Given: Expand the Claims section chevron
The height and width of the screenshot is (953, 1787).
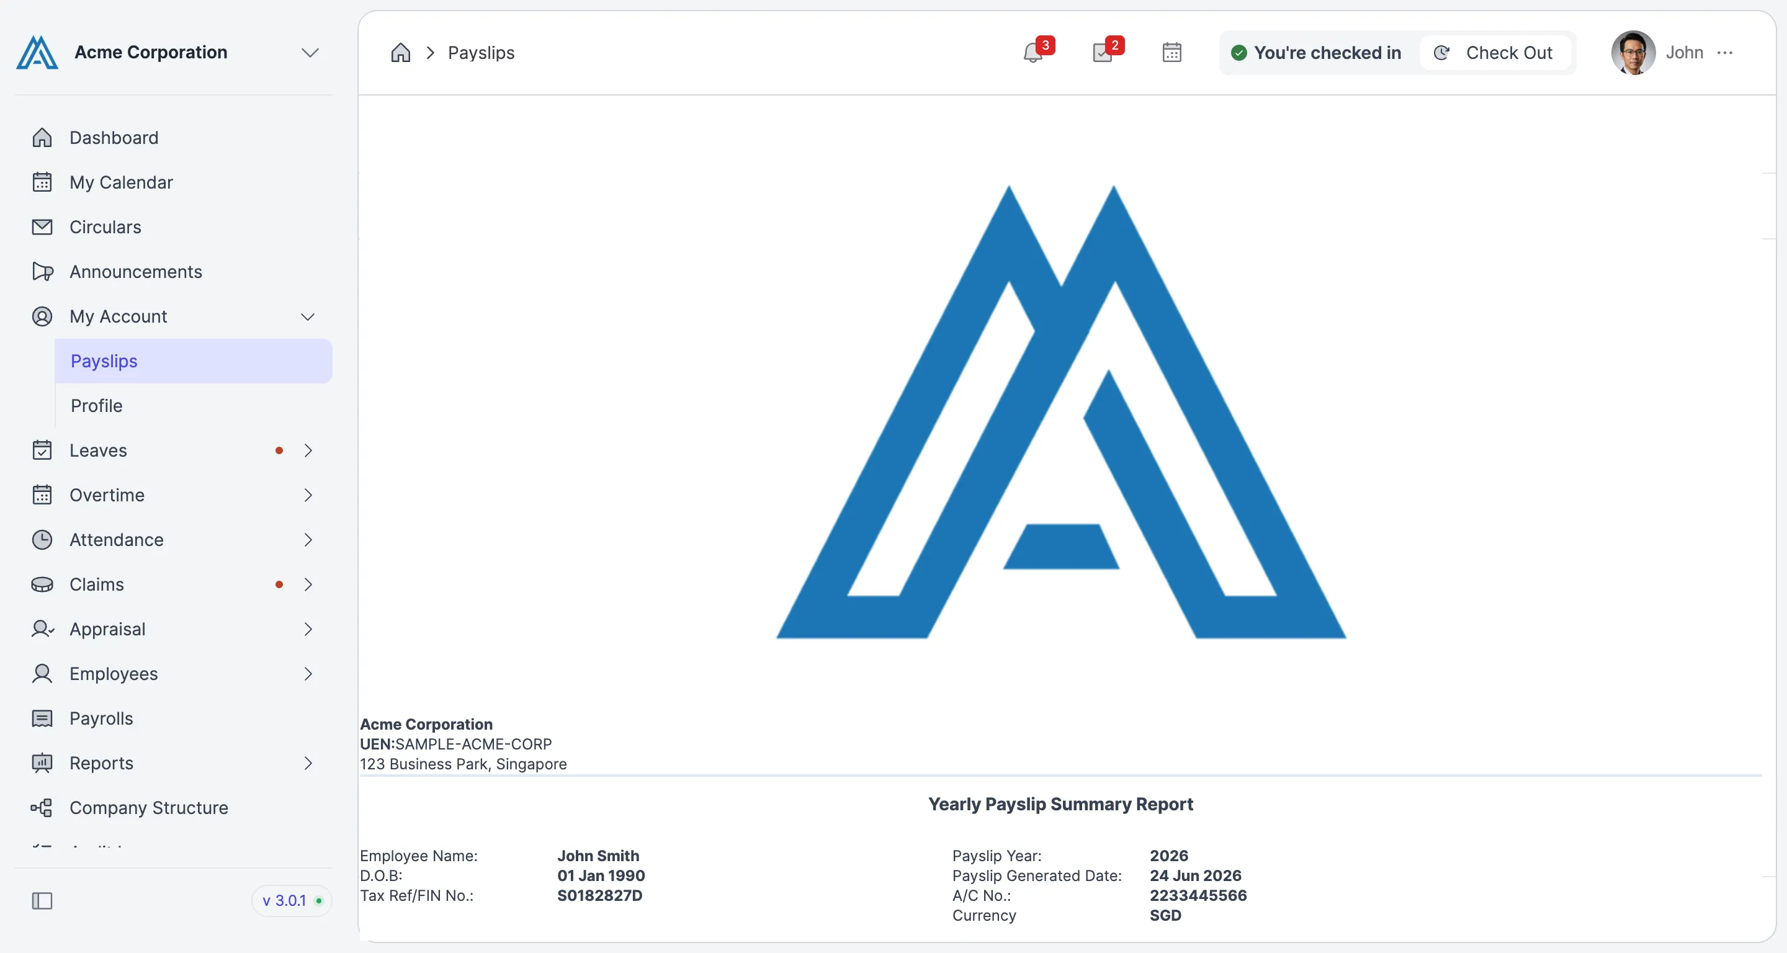Looking at the screenshot, I should 308,584.
